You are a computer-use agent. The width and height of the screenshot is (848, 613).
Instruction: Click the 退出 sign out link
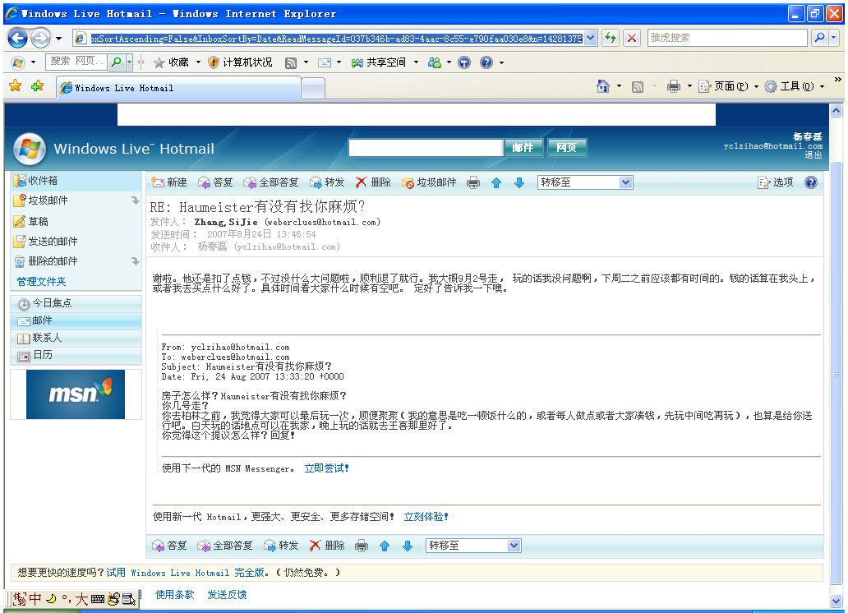tap(813, 155)
